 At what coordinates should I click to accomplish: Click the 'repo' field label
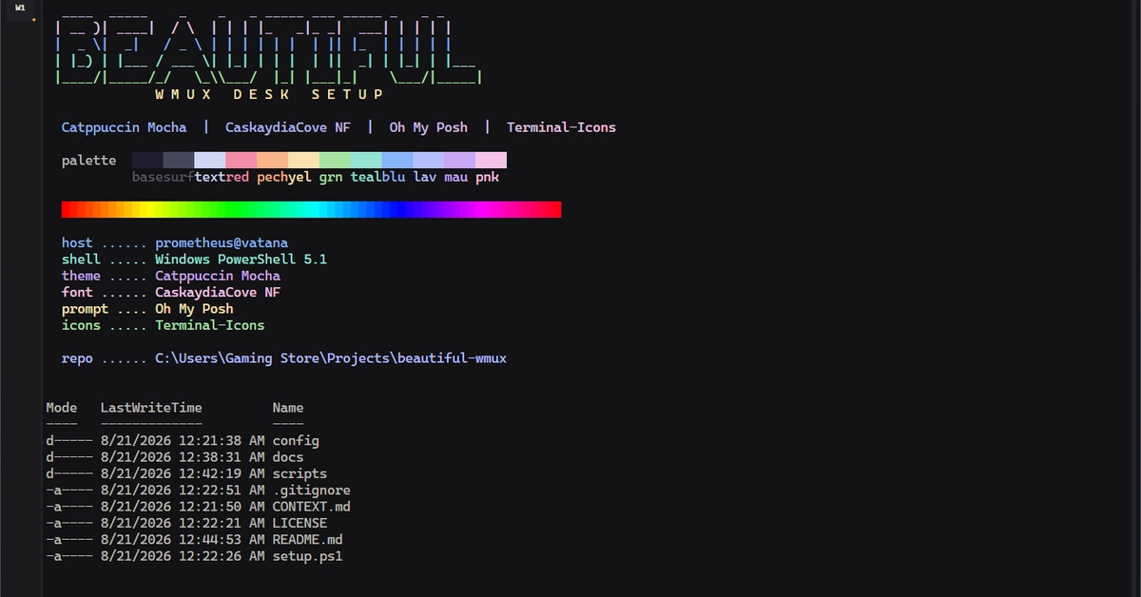click(77, 358)
